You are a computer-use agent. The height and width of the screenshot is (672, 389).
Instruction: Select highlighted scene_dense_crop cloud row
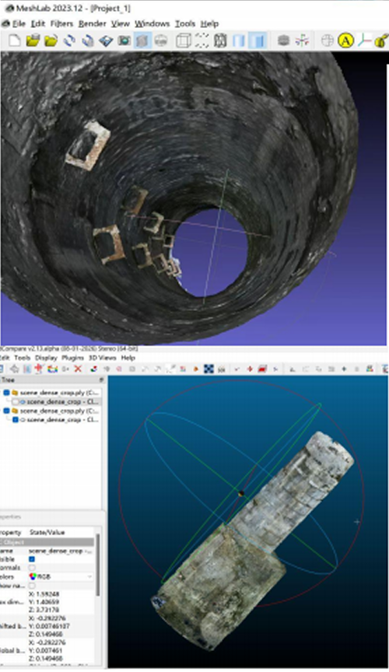point(62,402)
